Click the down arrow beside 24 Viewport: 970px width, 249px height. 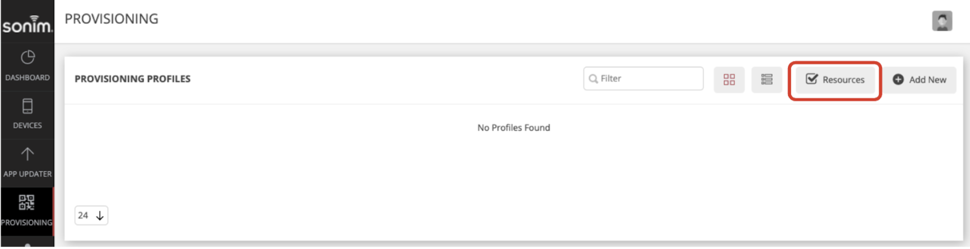point(100,216)
